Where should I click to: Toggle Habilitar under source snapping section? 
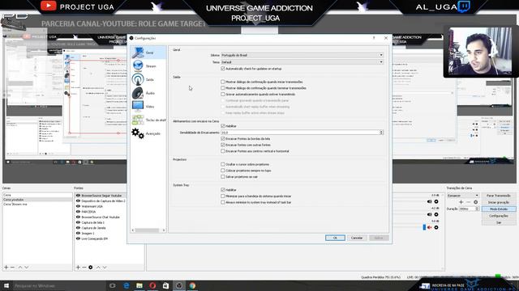click(223, 126)
